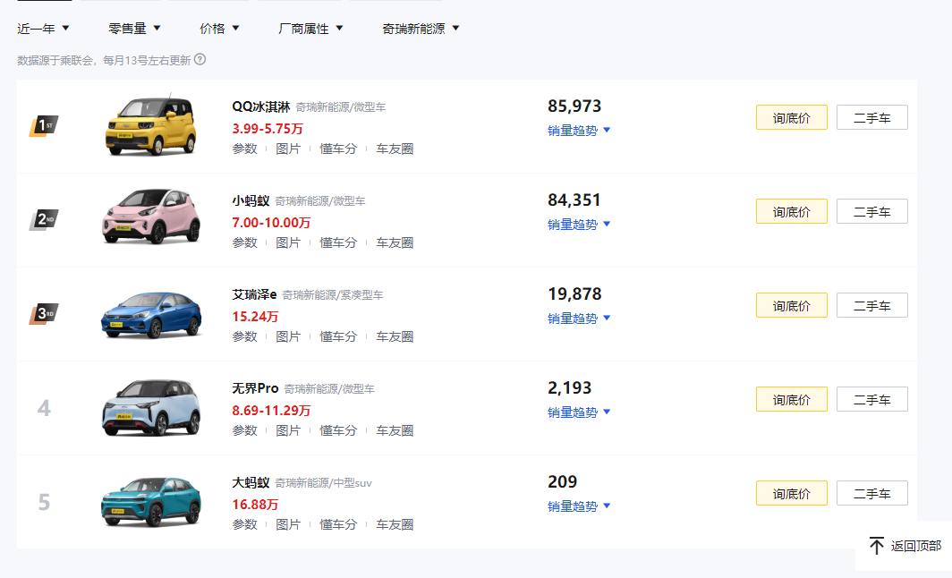The width and height of the screenshot is (952, 578).
Task: Open the 零售量 filter dropdown
Action: [x=134, y=29]
